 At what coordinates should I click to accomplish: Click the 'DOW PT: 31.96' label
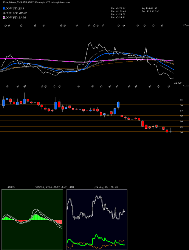pos(15,17)
